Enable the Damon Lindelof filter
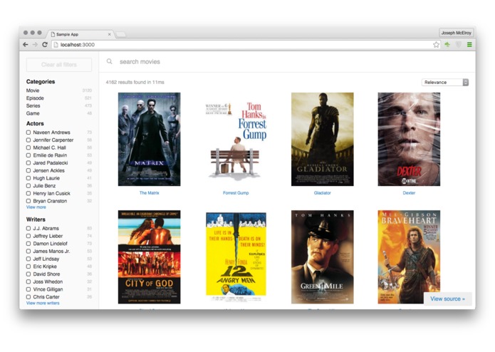This screenshot has width=495, height=352. pyautogui.click(x=28, y=244)
